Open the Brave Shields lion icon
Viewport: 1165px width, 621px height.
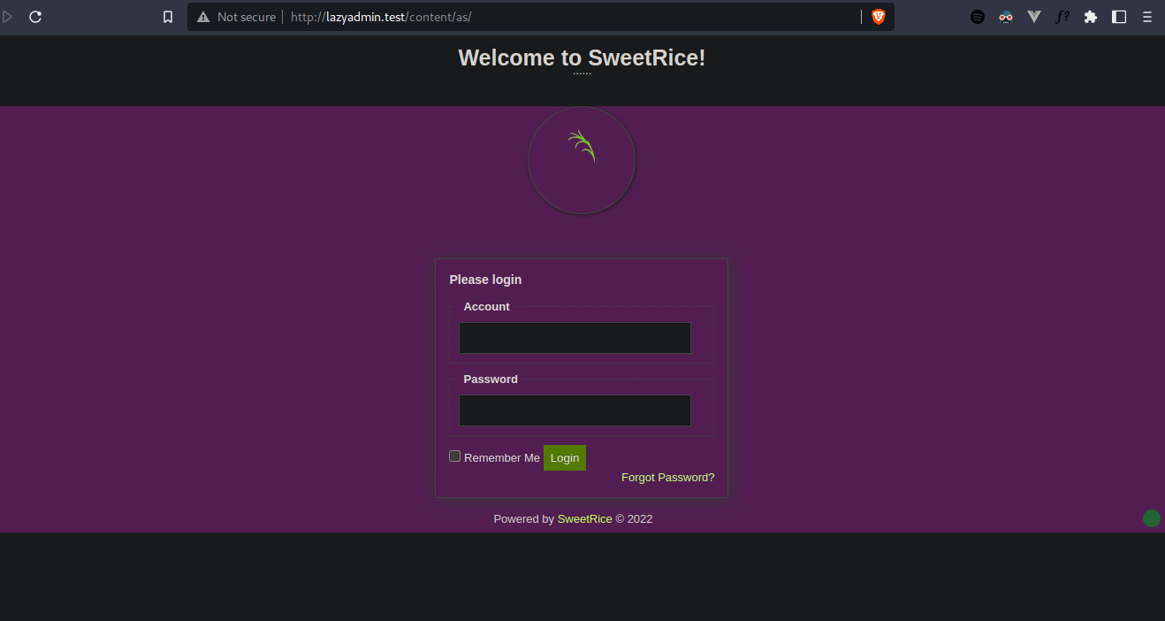[x=878, y=17]
